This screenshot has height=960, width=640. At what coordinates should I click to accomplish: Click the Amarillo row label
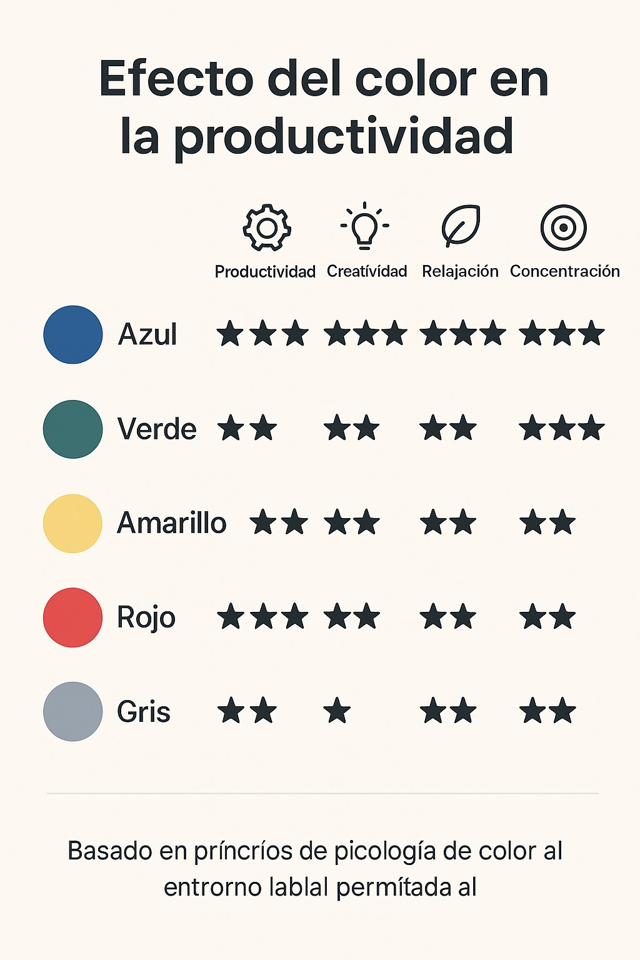click(172, 523)
